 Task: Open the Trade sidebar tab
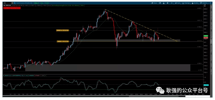click(211, 7)
